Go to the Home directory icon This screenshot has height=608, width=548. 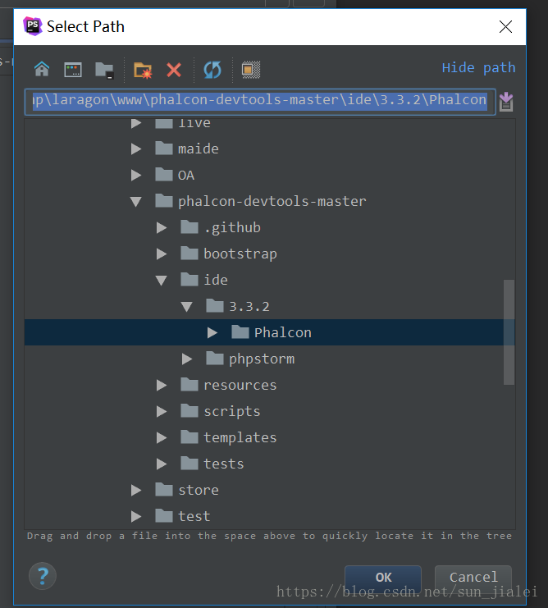pos(42,70)
